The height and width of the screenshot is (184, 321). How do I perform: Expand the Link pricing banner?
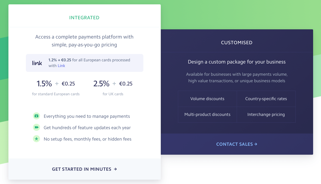coord(84,63)
